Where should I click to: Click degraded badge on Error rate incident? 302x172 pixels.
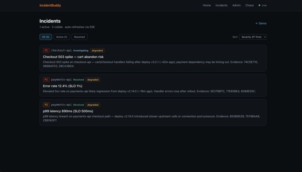tap(93, 79)
